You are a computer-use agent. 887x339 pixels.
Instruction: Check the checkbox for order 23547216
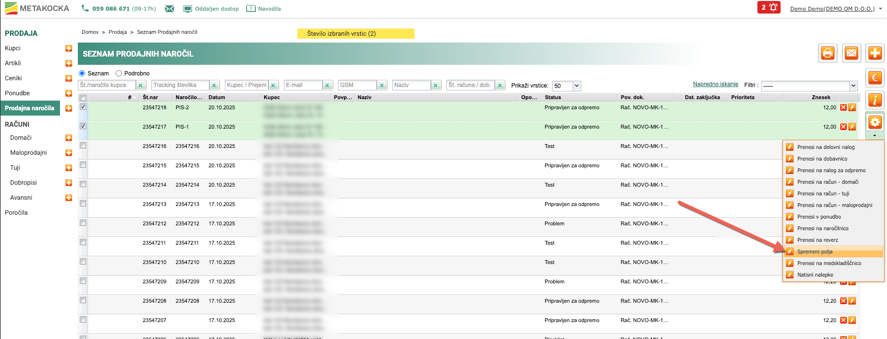(x=83, y=146)
